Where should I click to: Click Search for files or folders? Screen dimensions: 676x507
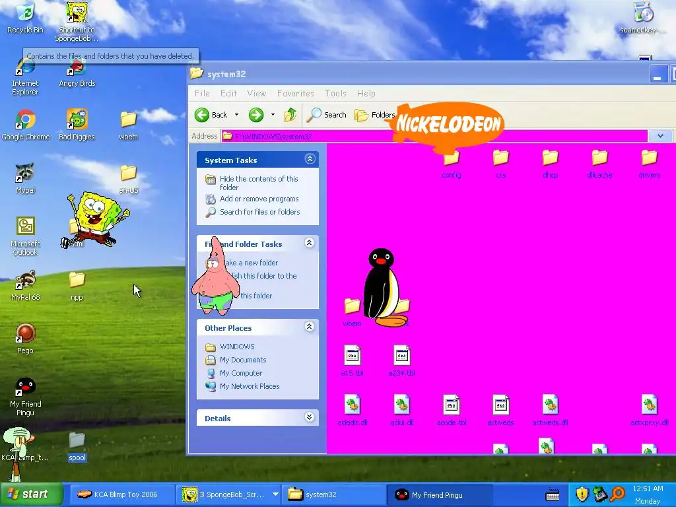click(259, 212)
